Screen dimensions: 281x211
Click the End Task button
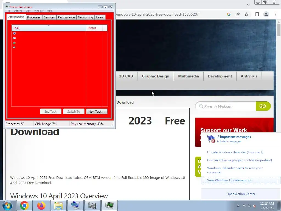pos(50,112)
